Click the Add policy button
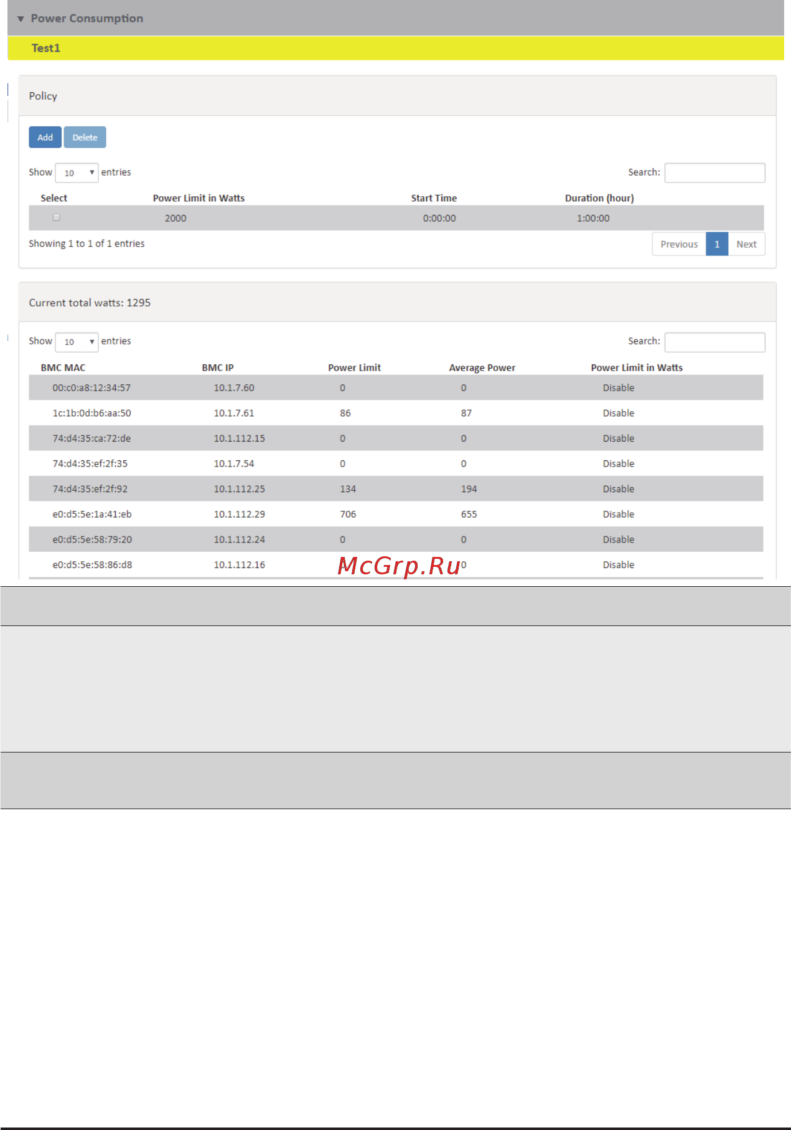The image size is (791, 1130). [x=45, y=137]
